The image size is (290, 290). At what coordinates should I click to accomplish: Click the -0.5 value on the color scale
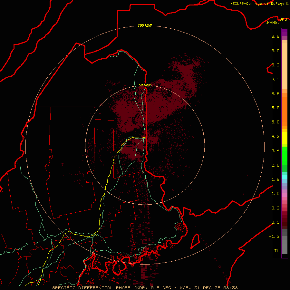274,222
